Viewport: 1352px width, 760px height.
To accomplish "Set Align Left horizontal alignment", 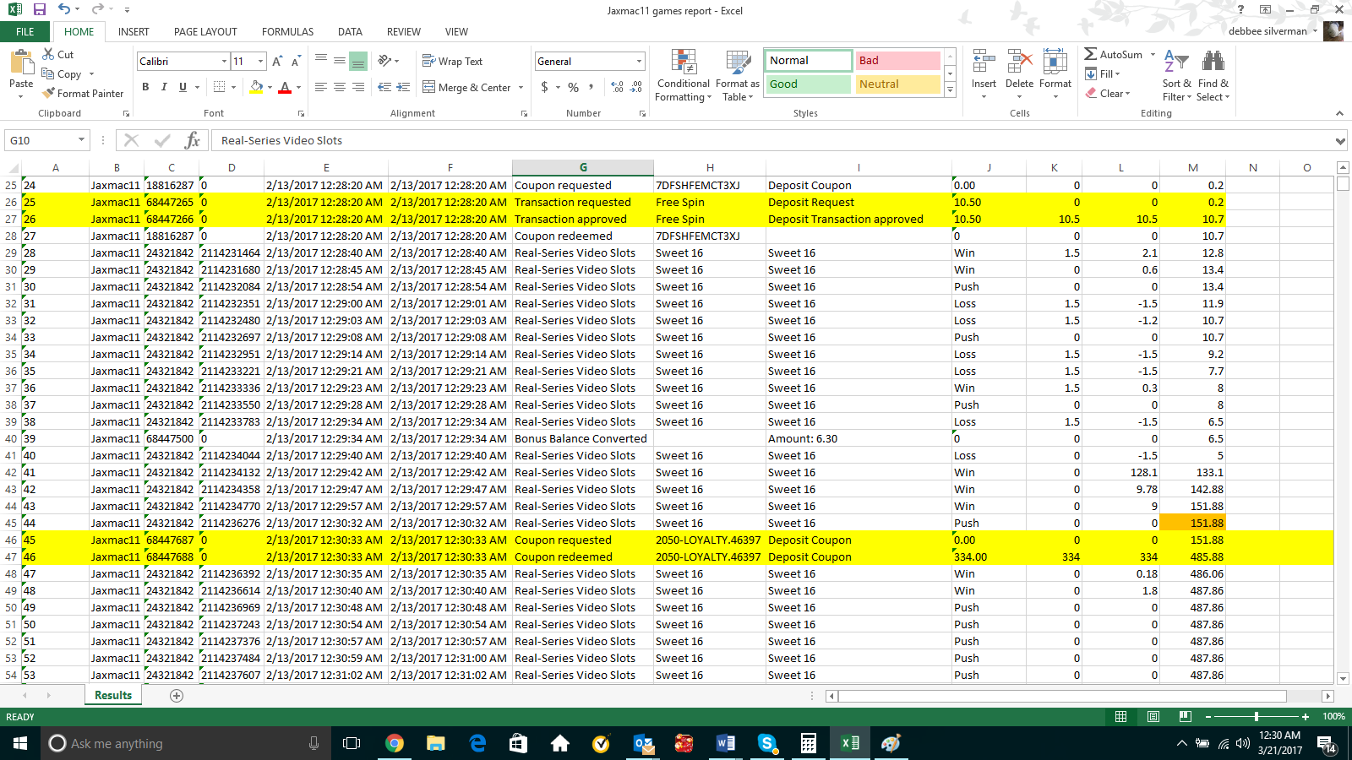I will pos(320,87).
